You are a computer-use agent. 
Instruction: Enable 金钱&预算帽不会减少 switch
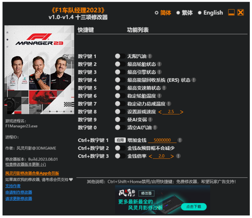[x=120, y=148]
